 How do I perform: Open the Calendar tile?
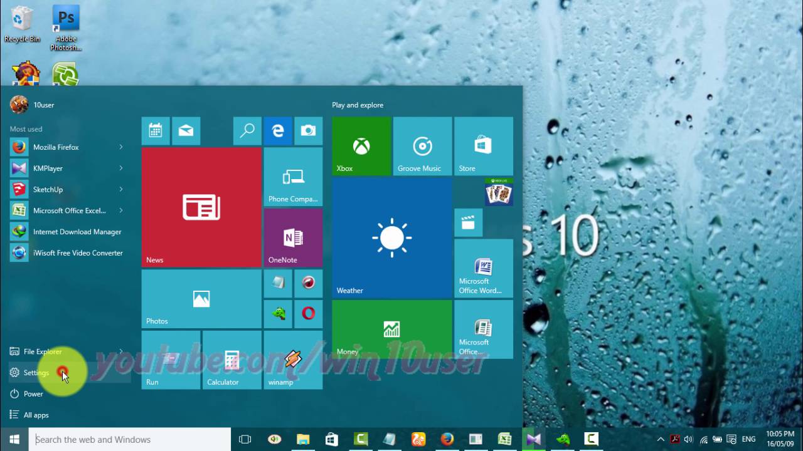(x=156, y=131)
